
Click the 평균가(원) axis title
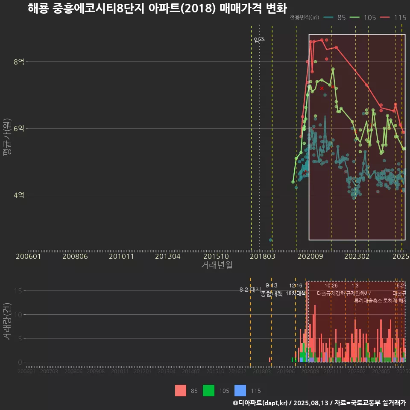click(x=7, y=137)
